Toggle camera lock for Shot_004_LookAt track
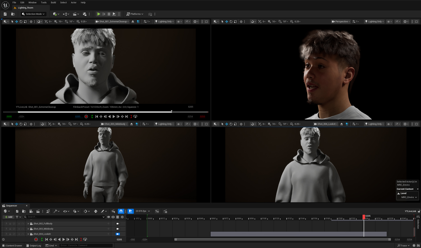 click(x=118, y=234)
